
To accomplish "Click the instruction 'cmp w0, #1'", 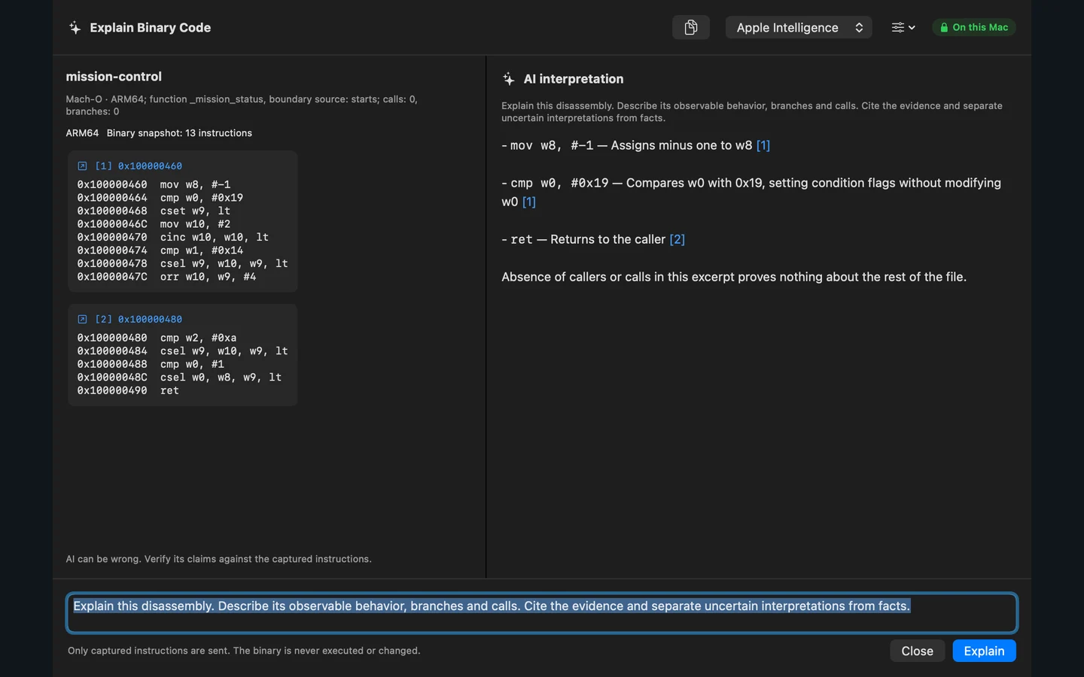I will tap(192, 365).
